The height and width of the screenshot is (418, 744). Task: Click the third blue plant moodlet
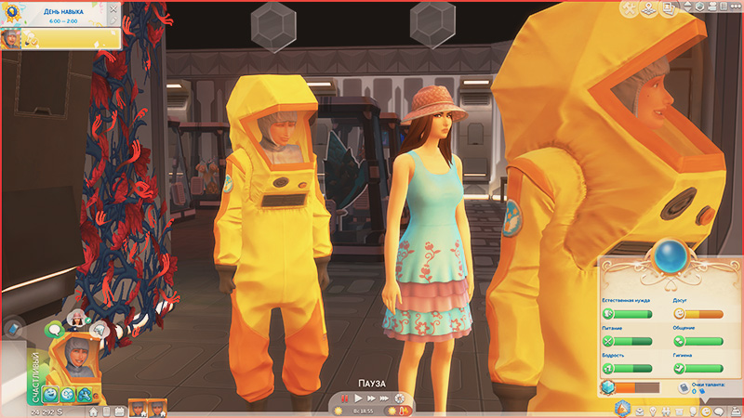coord(85,394)
